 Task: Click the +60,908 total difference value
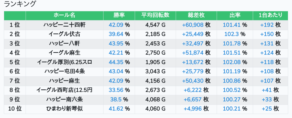[x=193, y=25]
